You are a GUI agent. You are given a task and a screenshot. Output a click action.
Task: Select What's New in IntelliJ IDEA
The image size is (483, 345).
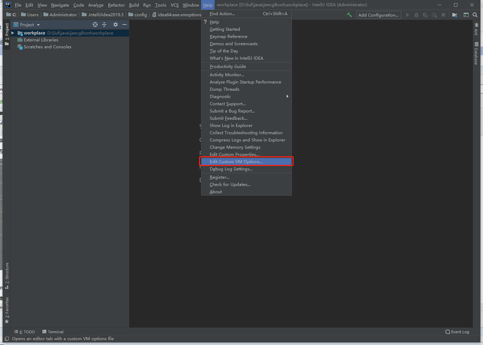[x=246, y=58]
